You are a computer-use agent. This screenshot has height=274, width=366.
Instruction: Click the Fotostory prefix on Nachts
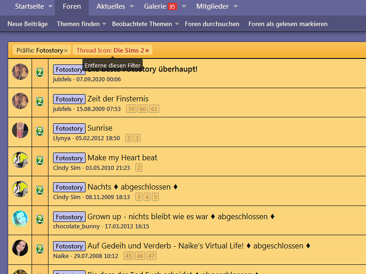[70, 187]
